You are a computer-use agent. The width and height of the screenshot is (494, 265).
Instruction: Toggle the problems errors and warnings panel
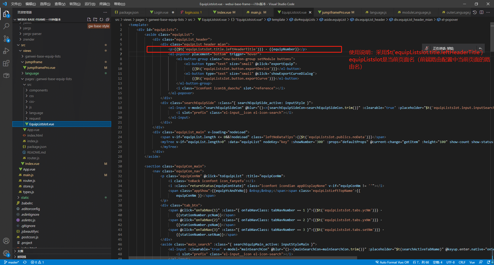click(x=37, y=262)
